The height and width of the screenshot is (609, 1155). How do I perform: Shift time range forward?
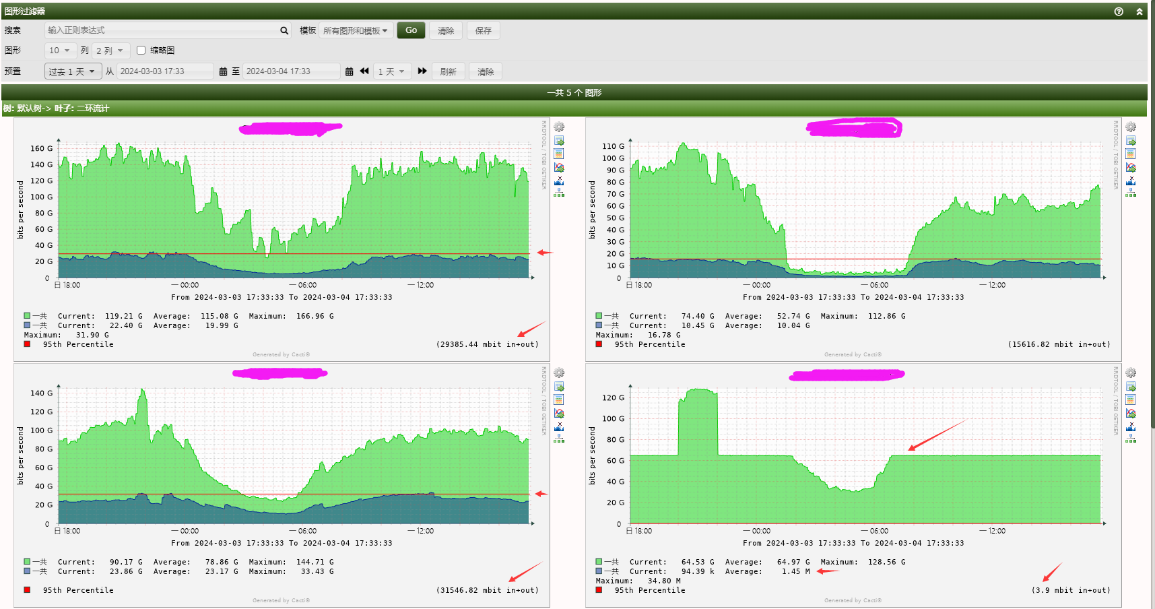click(422, 71)
